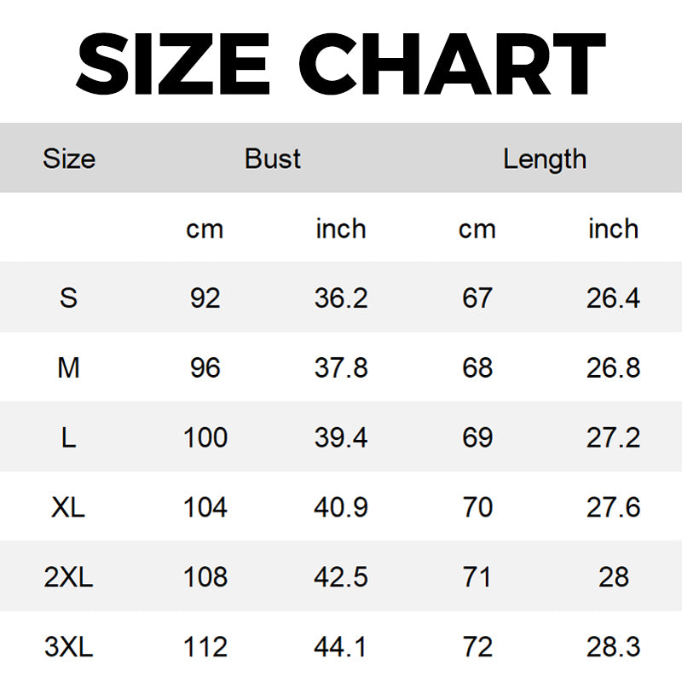Select the Length column header

[x=545, y=159]
